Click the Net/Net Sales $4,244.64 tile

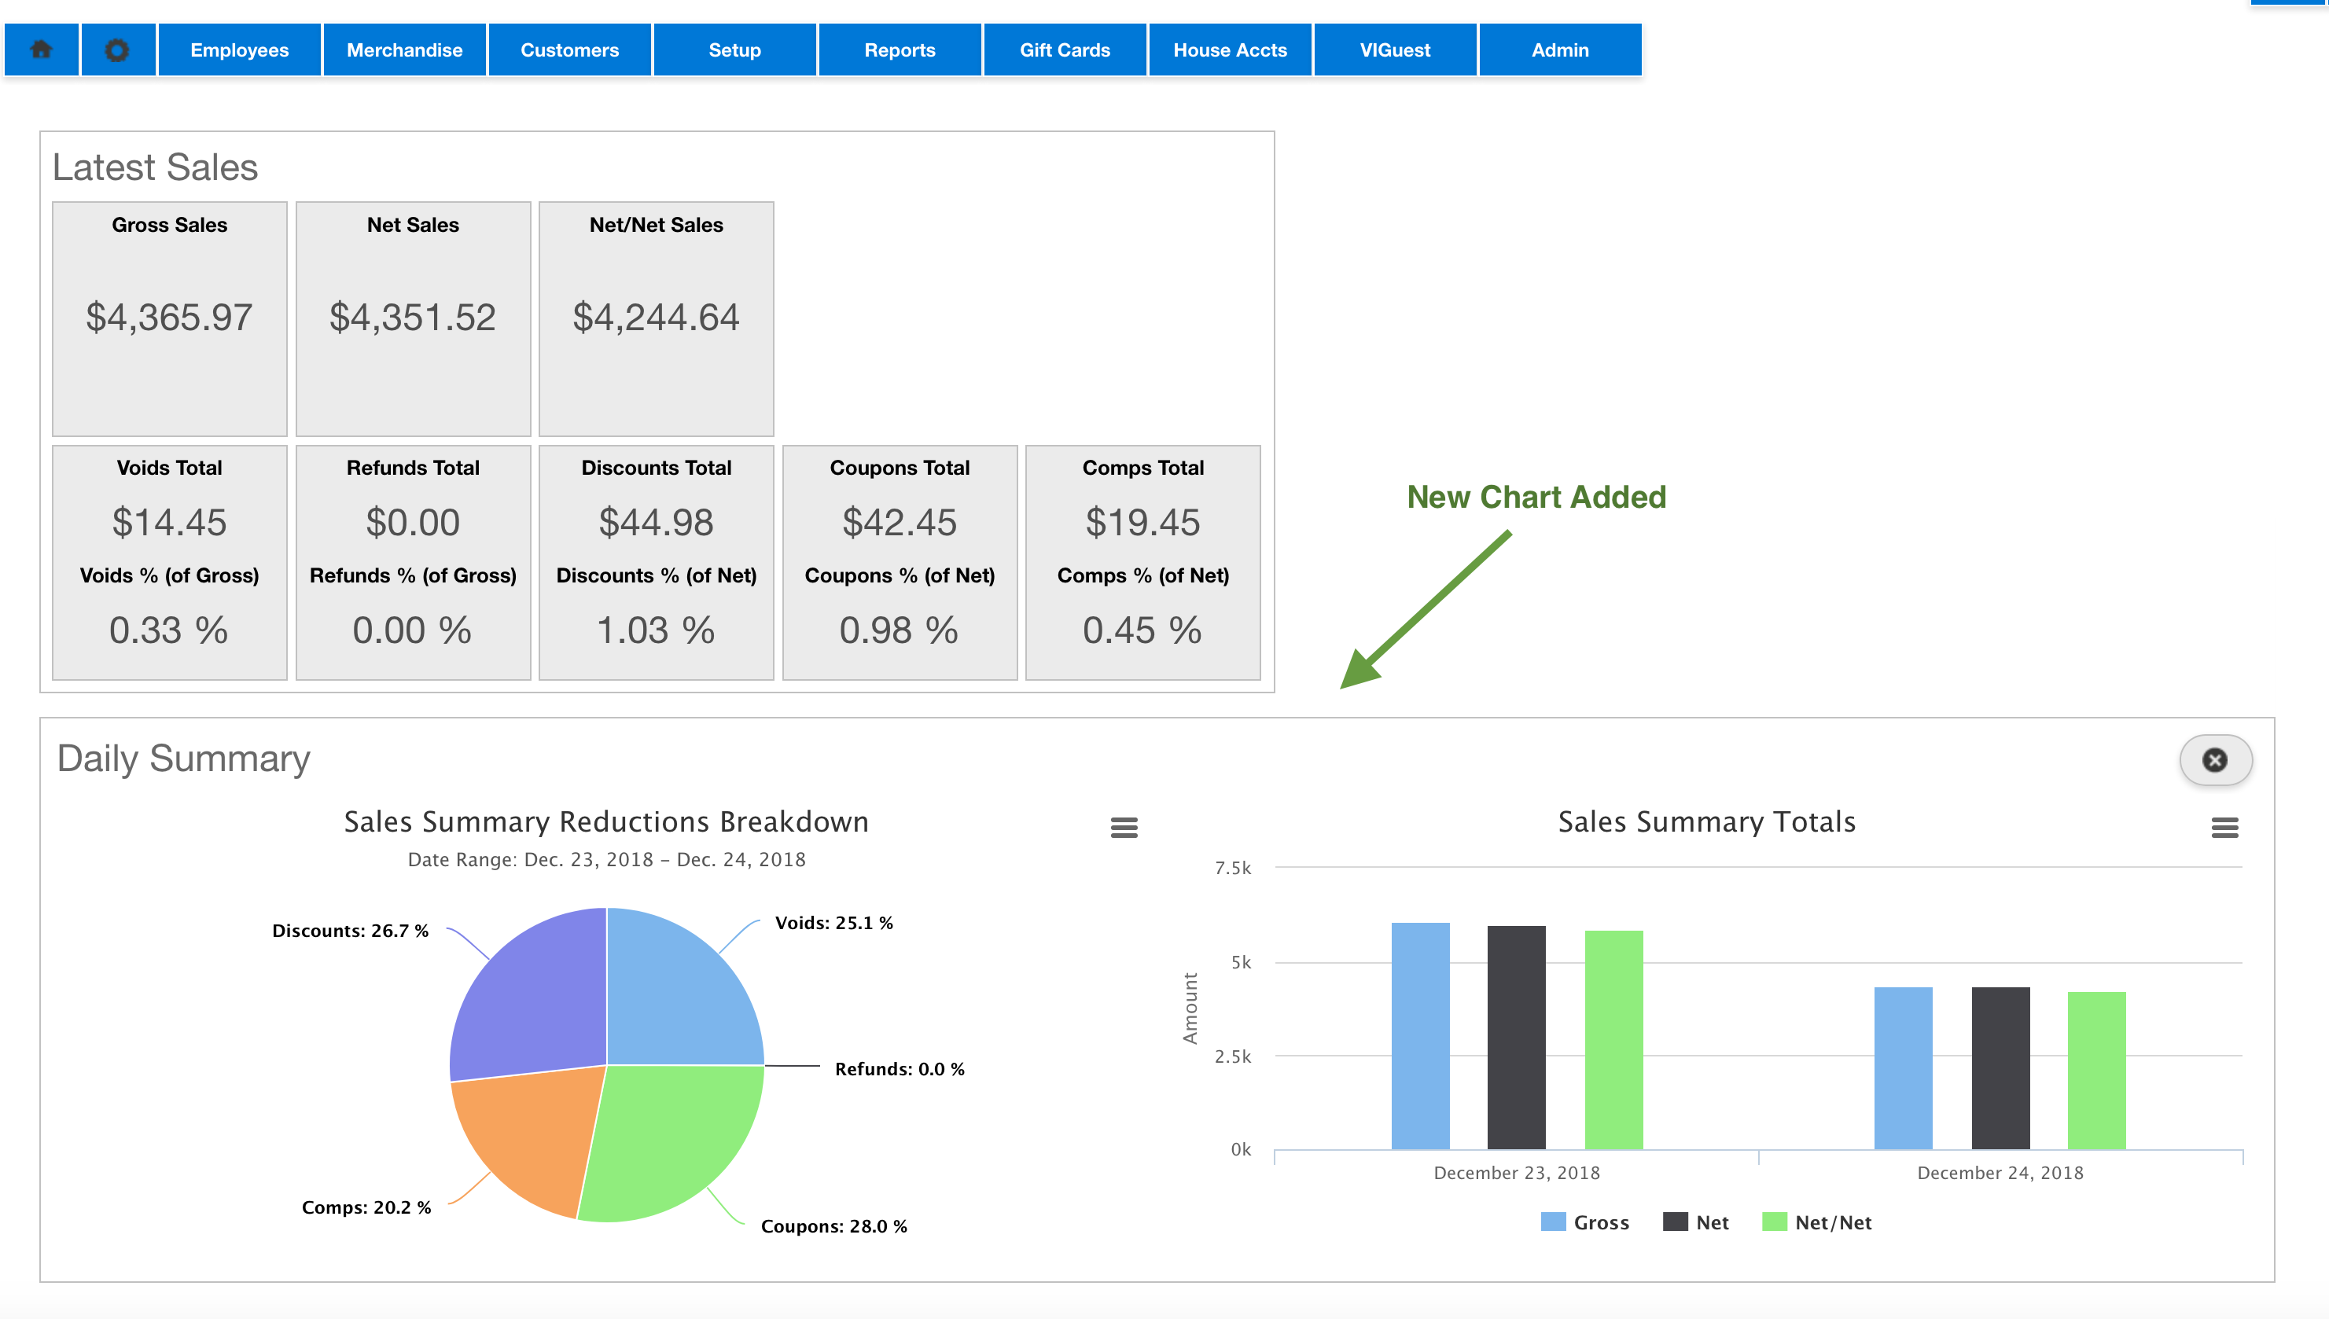click(x=657, y=319)
